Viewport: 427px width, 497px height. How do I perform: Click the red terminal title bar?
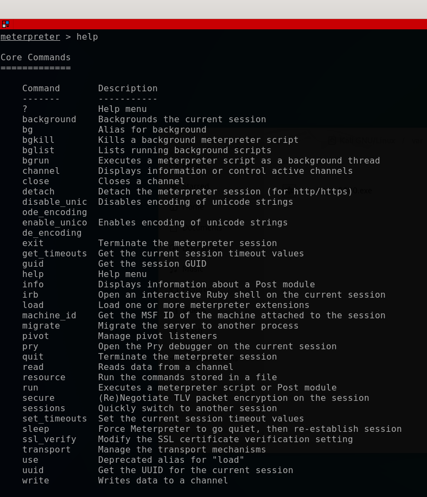[213, 24]
